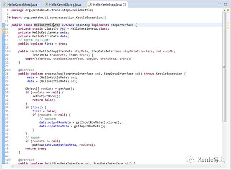Click the PKG constant on line 13
Image resolution: width=231 pixels, height=170 pixels.
[x=63, y=28]
